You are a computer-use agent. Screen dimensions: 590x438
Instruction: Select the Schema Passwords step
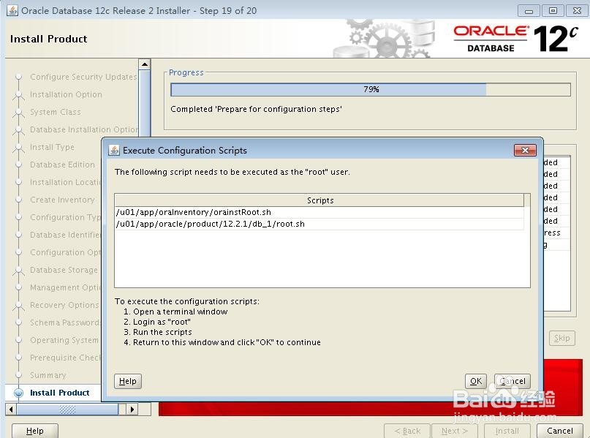(x=65, y=323)
